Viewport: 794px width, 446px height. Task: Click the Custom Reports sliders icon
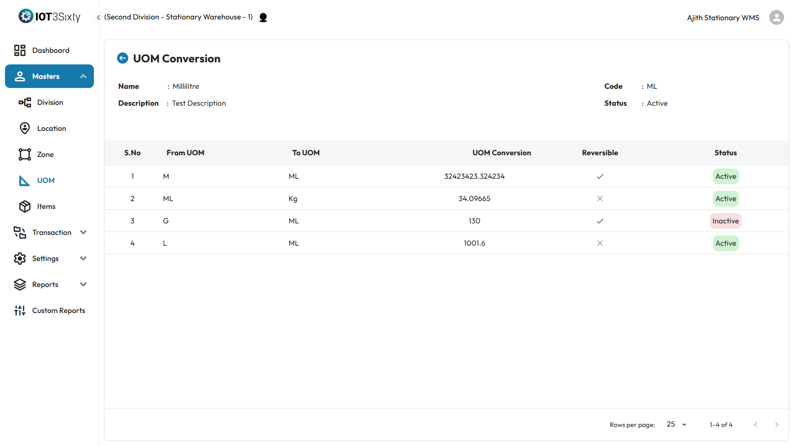pos(19,311)
